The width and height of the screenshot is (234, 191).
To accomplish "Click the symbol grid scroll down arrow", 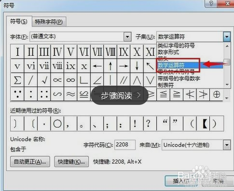I will (227, 98).
